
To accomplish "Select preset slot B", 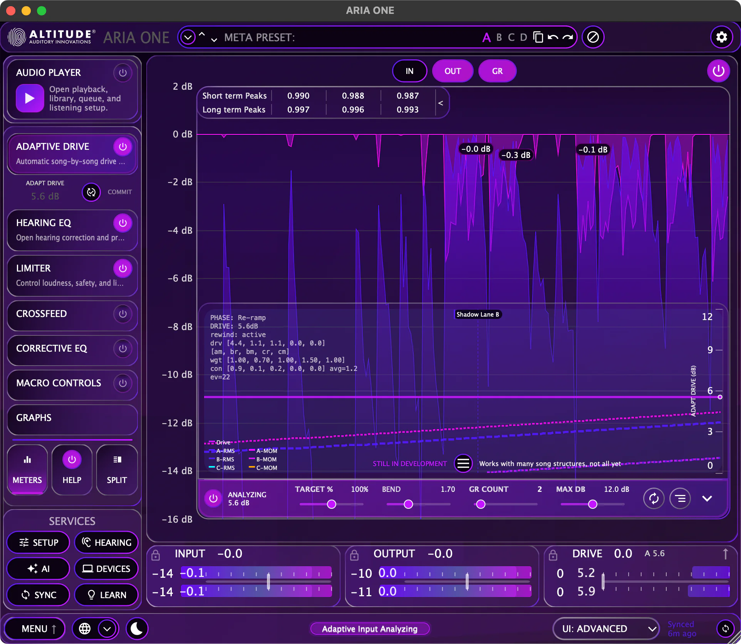I will (x=499, y=37).
